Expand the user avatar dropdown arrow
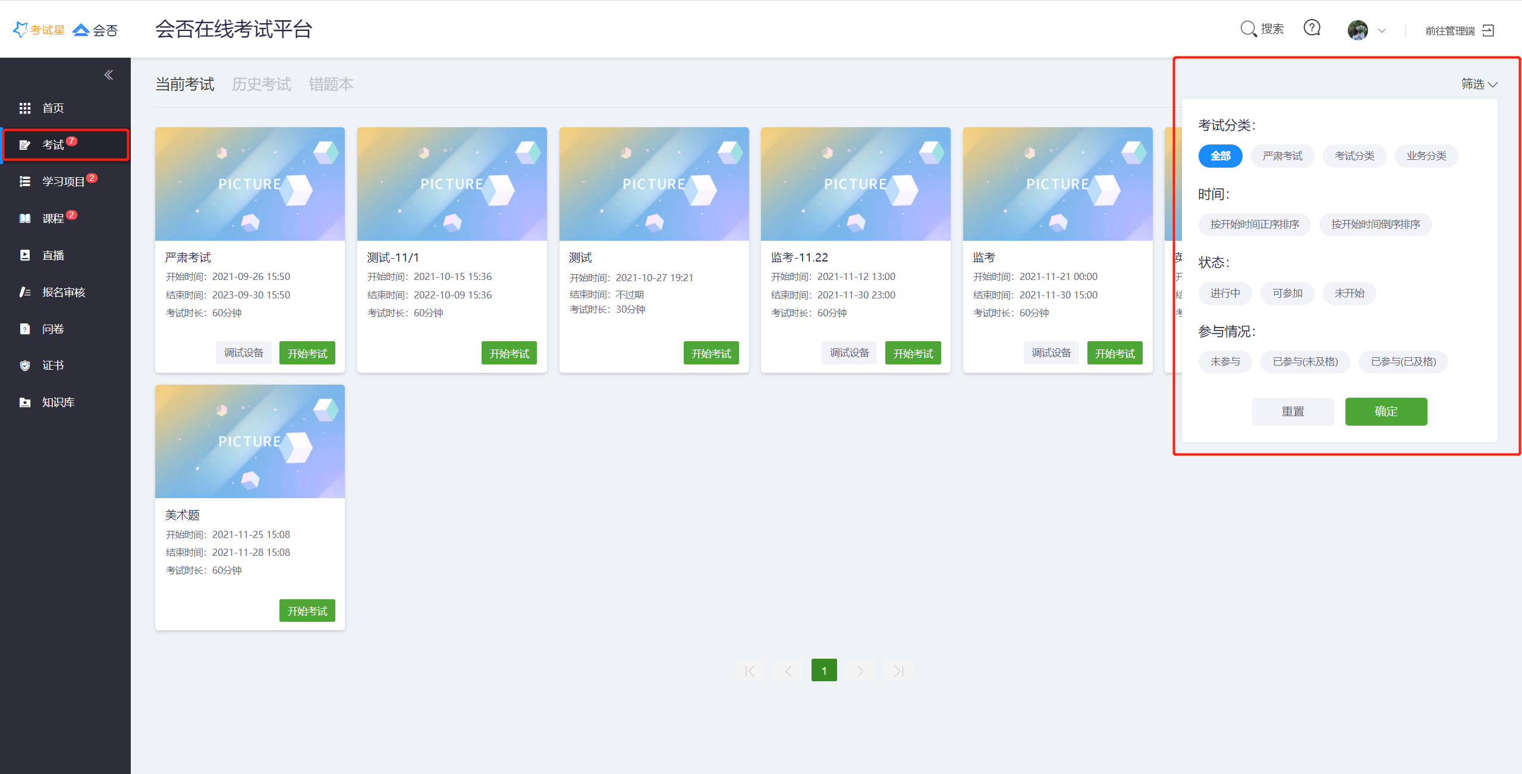1522x774 pixels. [1382, 31]
